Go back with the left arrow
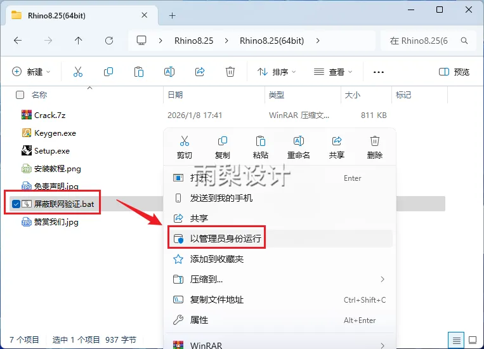The width and height of the screenshot is (484, 349). 18,41
